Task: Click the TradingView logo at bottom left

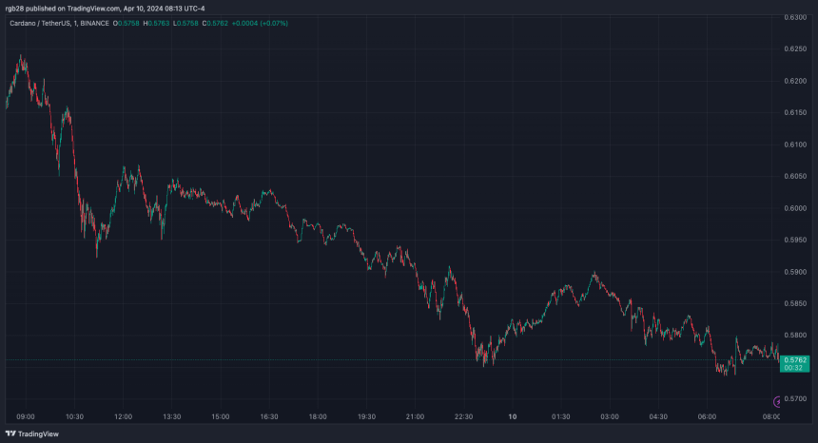Action: coord(30,433)
